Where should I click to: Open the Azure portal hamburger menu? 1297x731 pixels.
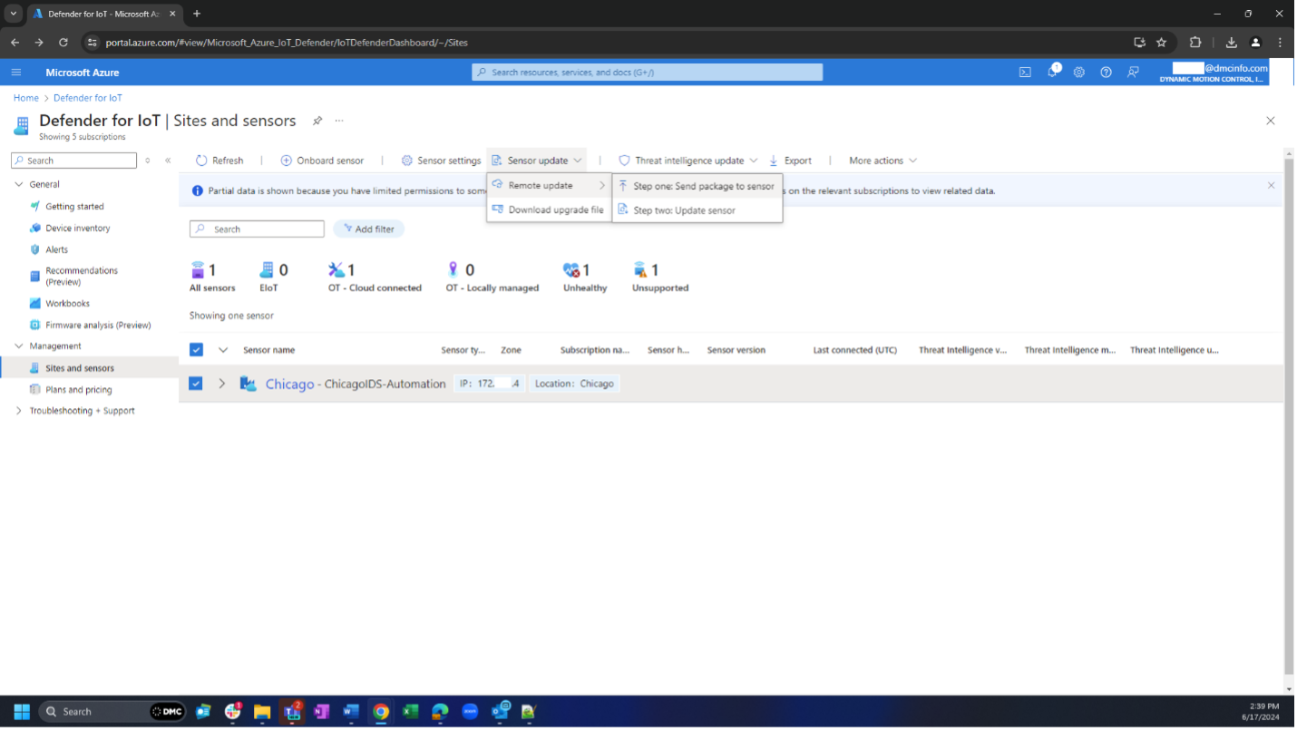16,73
